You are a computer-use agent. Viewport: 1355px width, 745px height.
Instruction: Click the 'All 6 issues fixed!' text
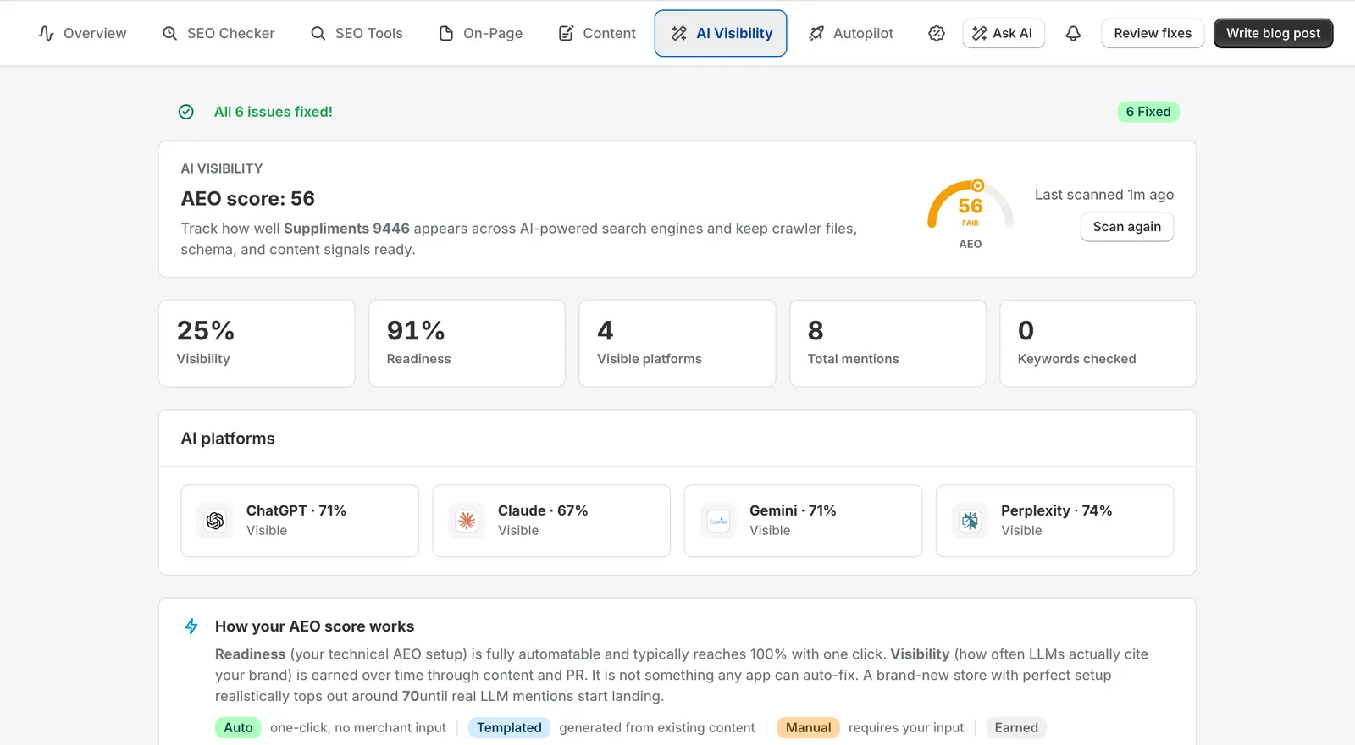coord(273,112)
